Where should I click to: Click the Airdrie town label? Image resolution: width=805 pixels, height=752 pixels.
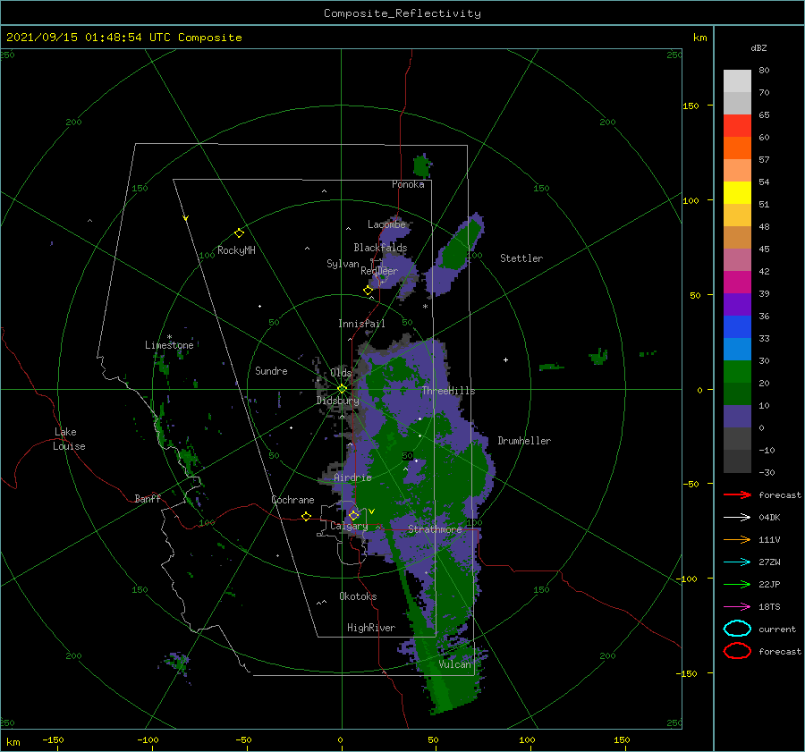click(352, 477)
